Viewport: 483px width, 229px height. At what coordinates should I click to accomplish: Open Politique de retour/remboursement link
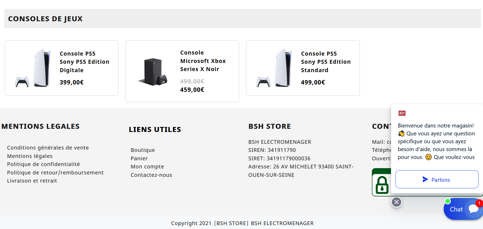[55, 173]
